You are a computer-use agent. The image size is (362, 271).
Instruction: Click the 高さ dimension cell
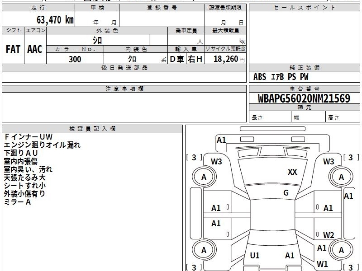pyautogui.click(x=343, y=117)
